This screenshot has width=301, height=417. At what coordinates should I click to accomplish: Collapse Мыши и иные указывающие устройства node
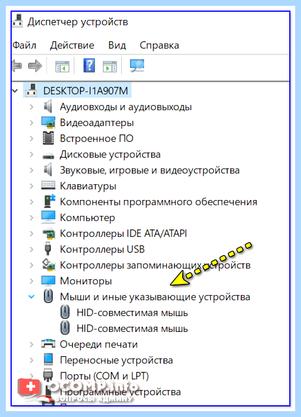point(31,297)
